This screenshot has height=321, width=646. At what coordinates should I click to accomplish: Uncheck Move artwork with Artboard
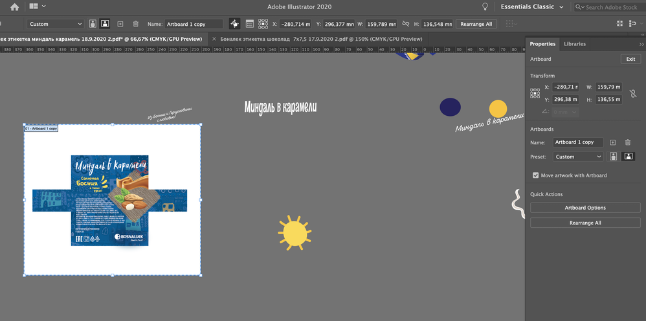(535, 175)
